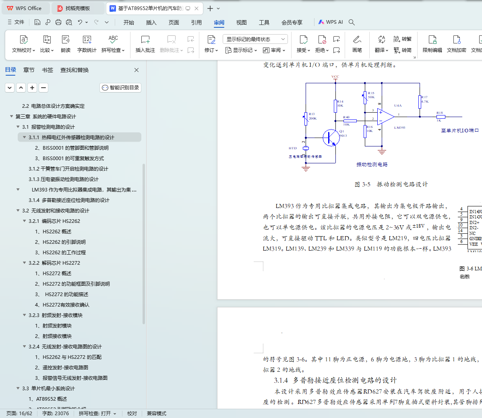Select the 画笔 pen tool
Image resolution: width=482 pixels, height=418 pixels.
pyautogui.click(x=357, y=44)
